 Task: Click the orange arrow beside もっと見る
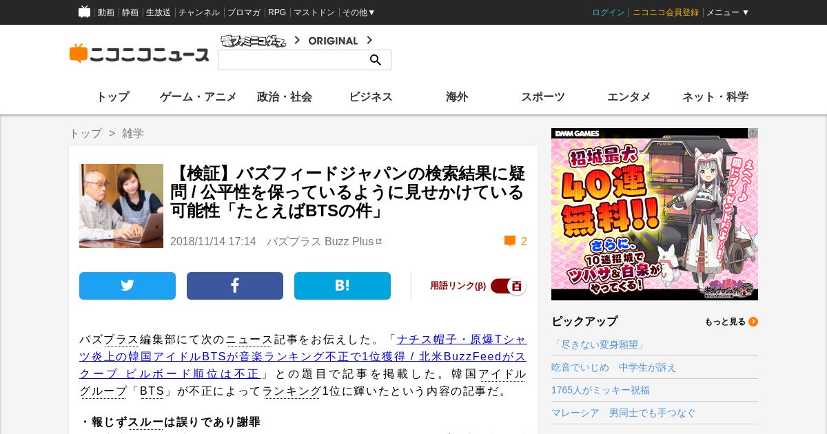[753, 322]
